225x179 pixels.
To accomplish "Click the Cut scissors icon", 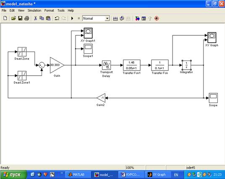I will point(35,18).
